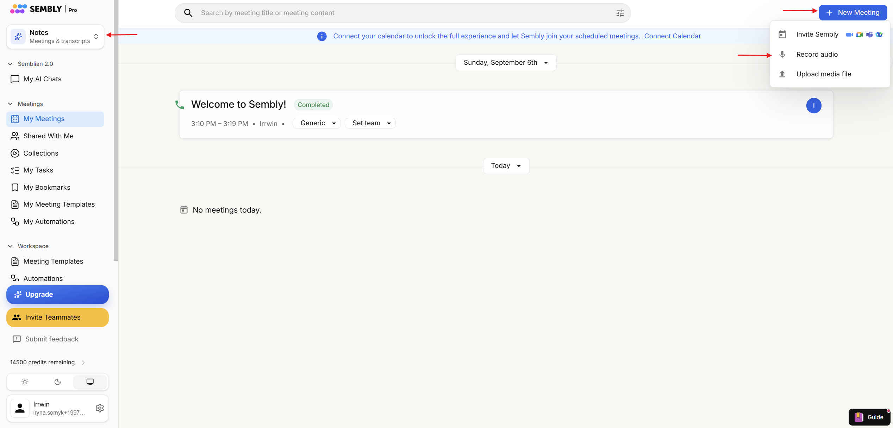This screenshot has height=428, width=893.
Task: Collapse the Meetings section
Action: click(10, 104)
